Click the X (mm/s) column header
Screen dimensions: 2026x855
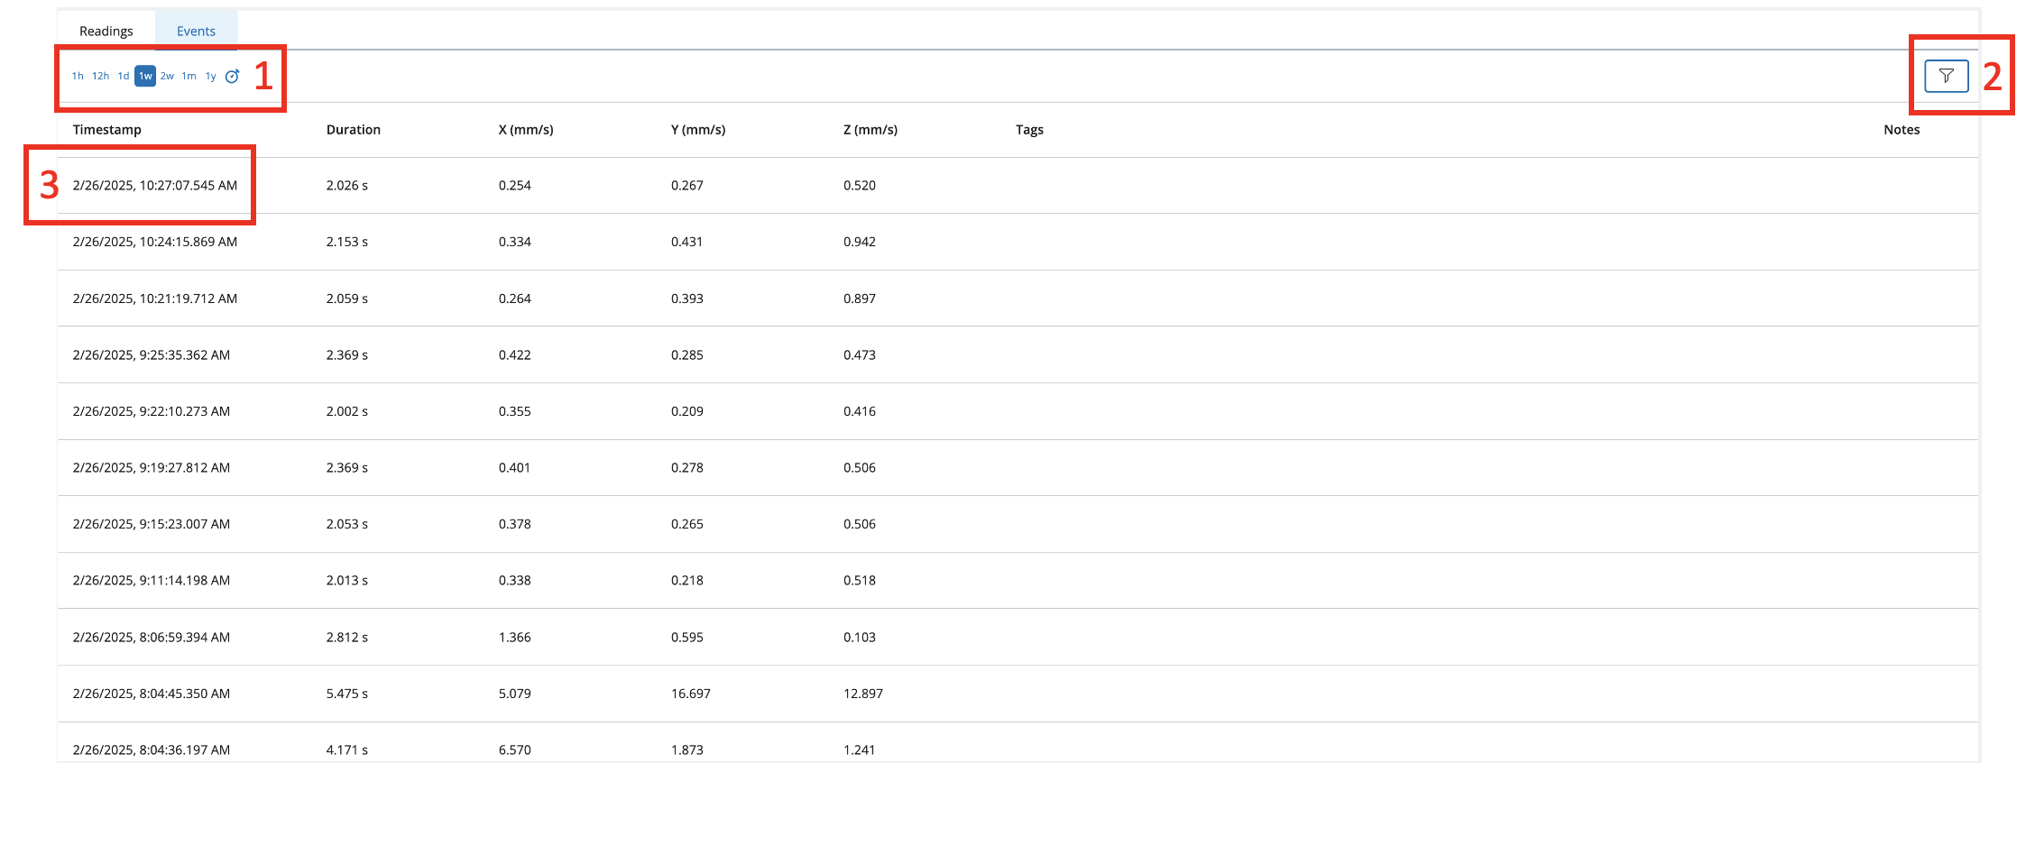click(526, 130)
